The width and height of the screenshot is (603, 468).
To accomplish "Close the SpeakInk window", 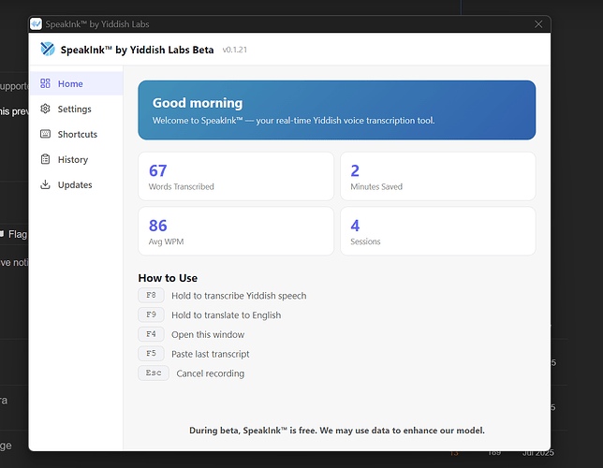I will pos(538,24).
